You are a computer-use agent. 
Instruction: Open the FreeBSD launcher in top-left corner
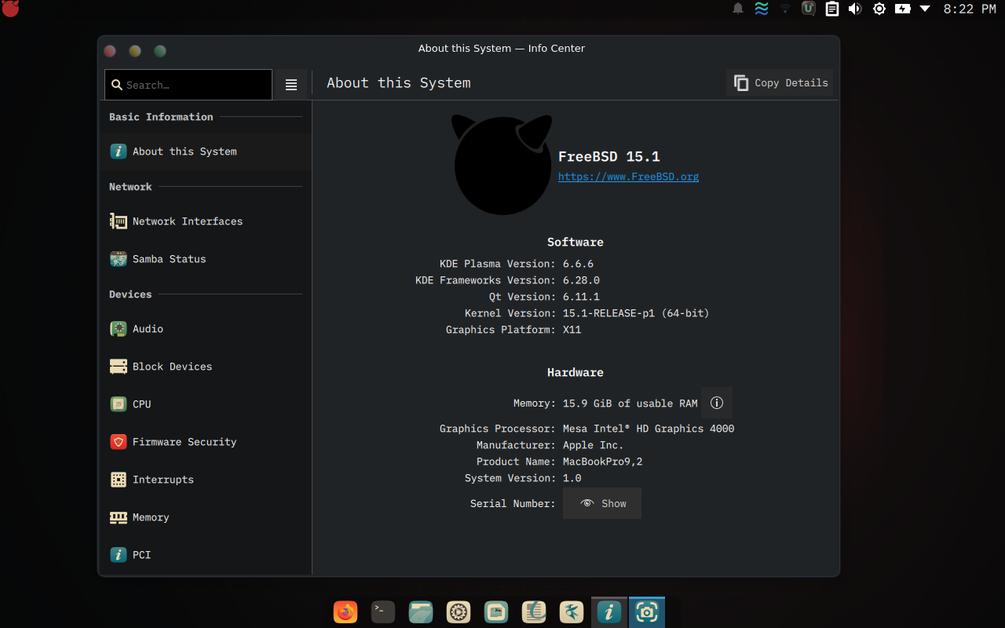(x=10, y=9)
